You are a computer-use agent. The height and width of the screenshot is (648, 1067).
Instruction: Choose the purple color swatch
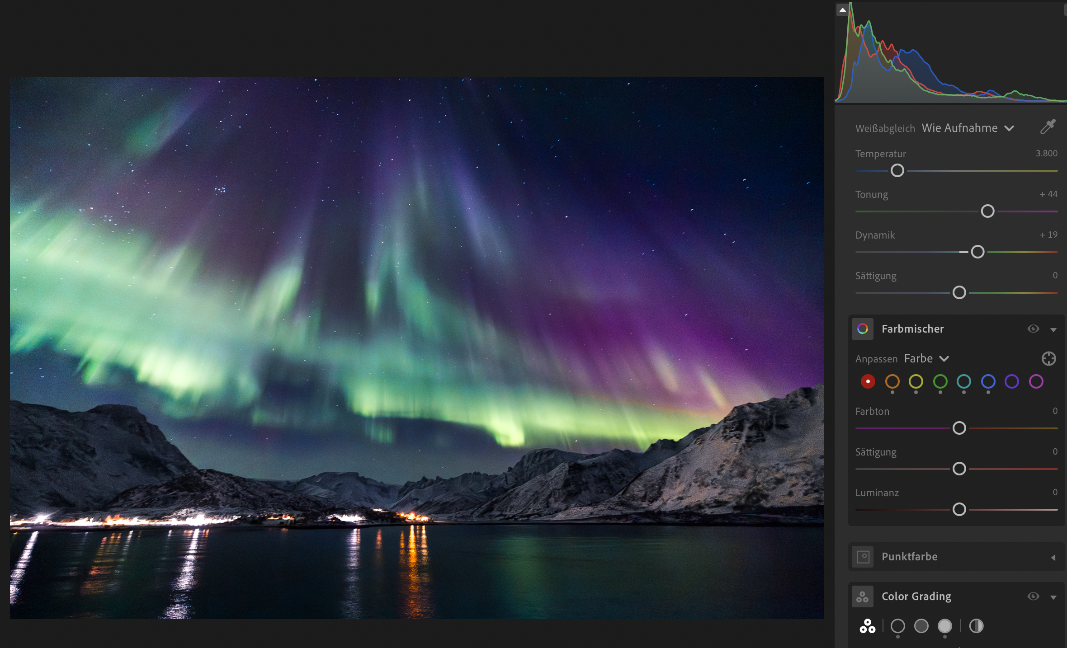(1012, 382)
